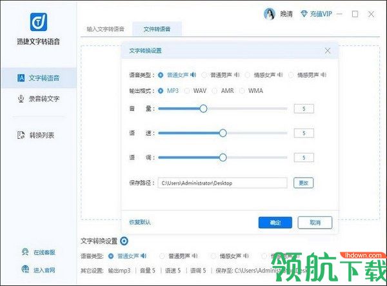Click the 音量 5 summary text
The width and height of the screenshot is (387, 286).
pyautogui.click(x=148, y=271)
